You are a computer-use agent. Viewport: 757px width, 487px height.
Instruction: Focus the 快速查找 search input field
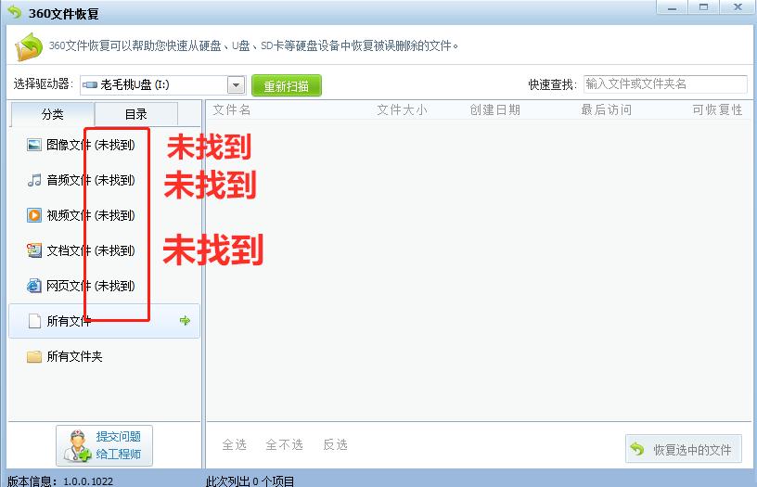click(665, 84)
